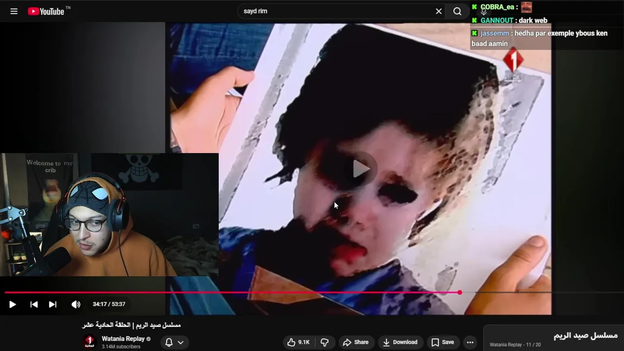This screenshot has width=624, height=351.
Task: Skip to the next video in playlist
Action: click(x=53, y=304)
